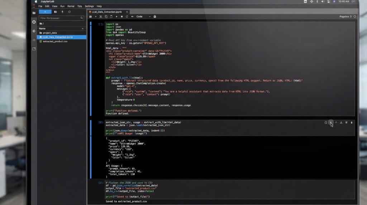Open the Apple menu
The width and height of the screenshot is (367, 205).
36,1
